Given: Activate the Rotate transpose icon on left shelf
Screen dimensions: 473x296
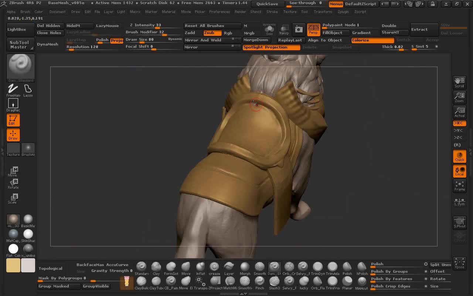Looking at the screenshot, I should [13, 184].
